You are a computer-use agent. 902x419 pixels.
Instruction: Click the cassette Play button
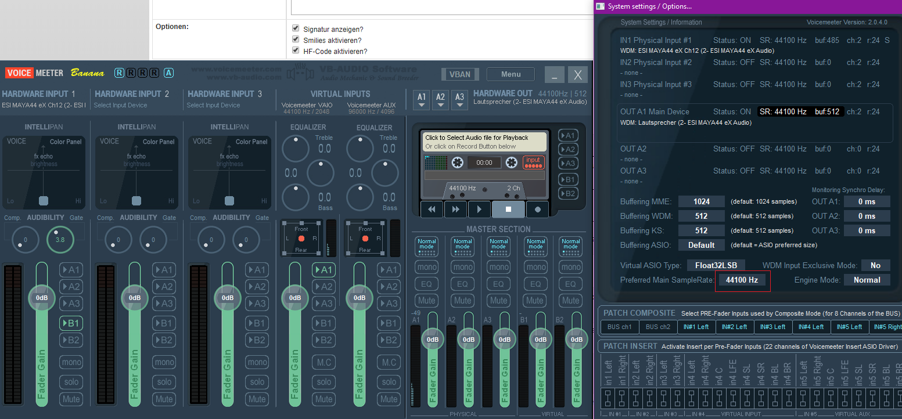(479, 209)
